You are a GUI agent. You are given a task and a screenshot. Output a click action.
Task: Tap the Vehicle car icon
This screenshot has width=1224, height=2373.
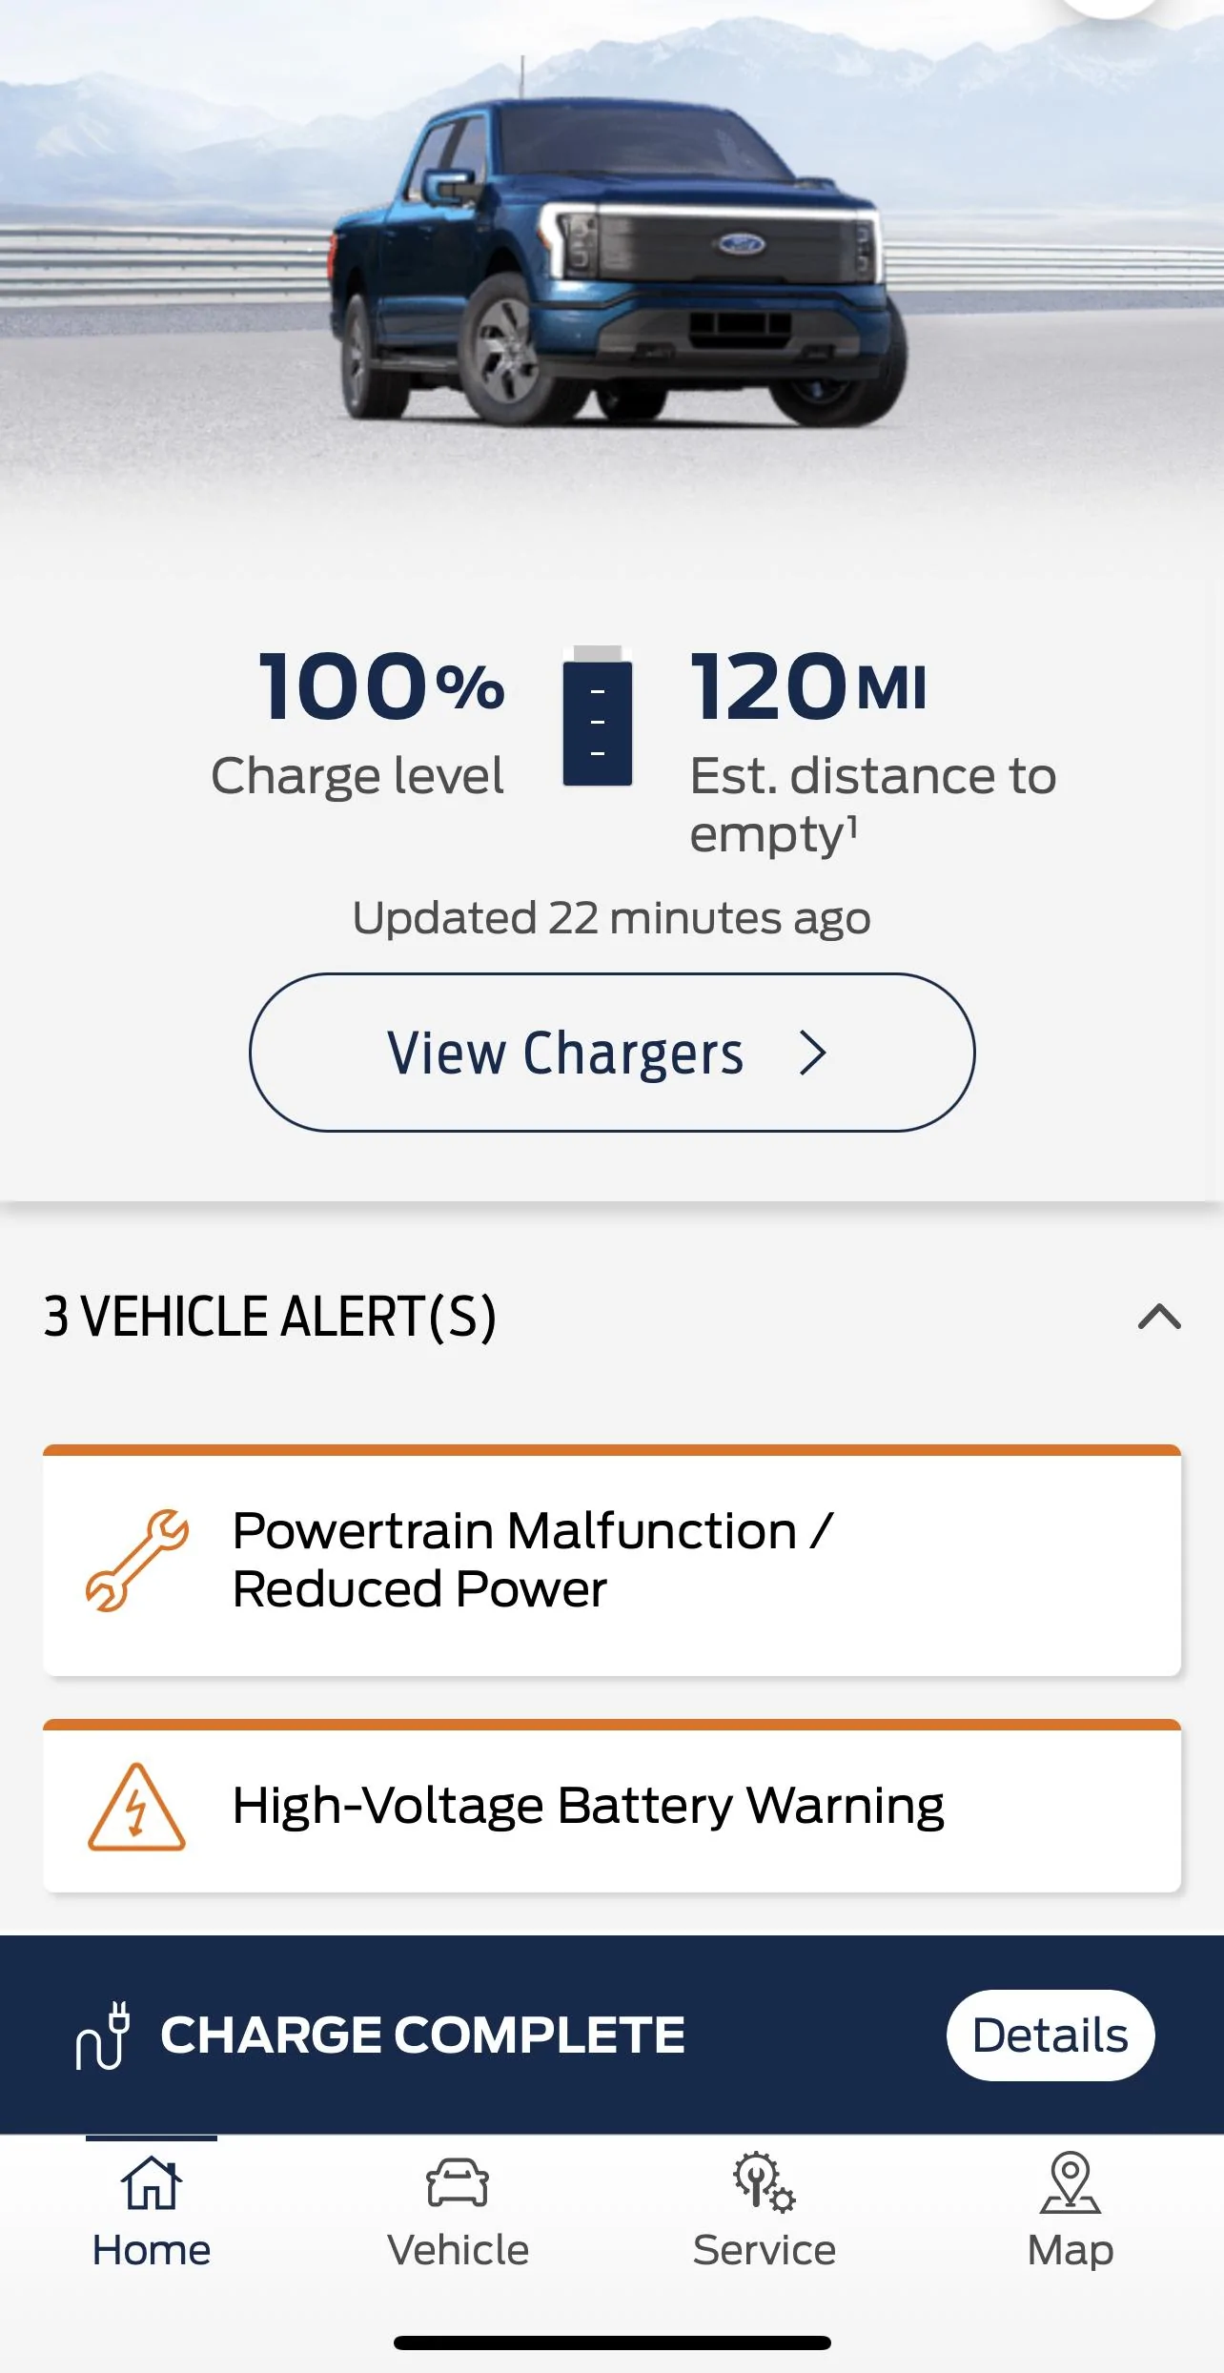(458, 2181)
